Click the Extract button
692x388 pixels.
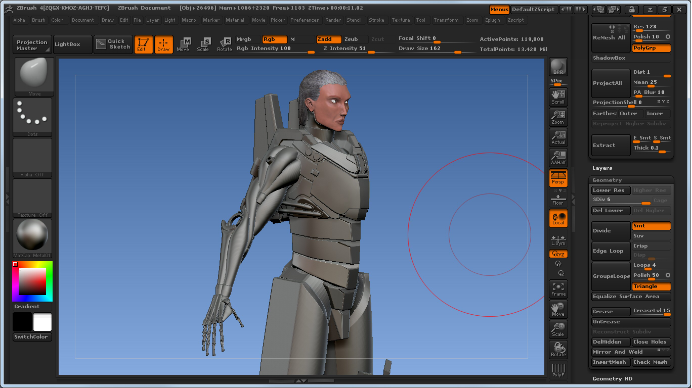coord(611,145)
